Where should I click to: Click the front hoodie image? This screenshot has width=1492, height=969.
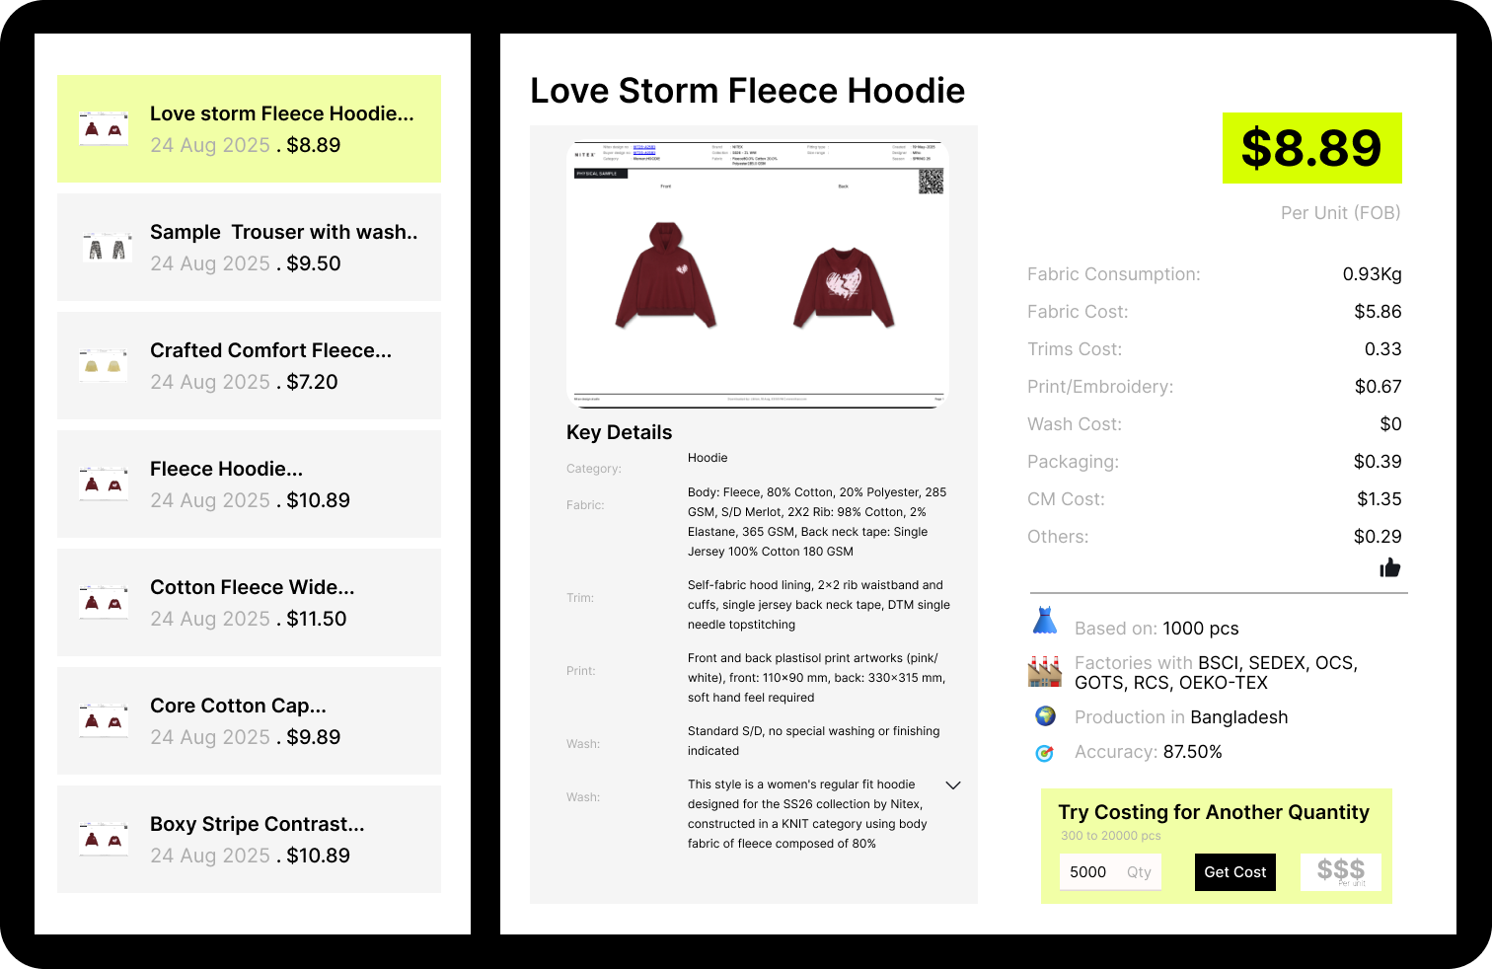(666, 276)
